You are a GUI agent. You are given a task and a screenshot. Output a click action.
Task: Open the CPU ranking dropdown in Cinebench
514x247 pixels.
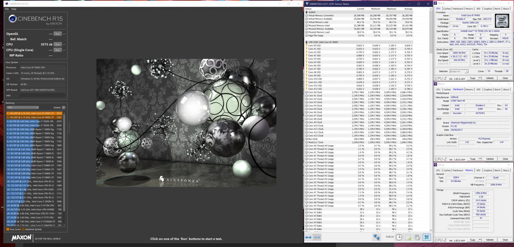(22, 108)
